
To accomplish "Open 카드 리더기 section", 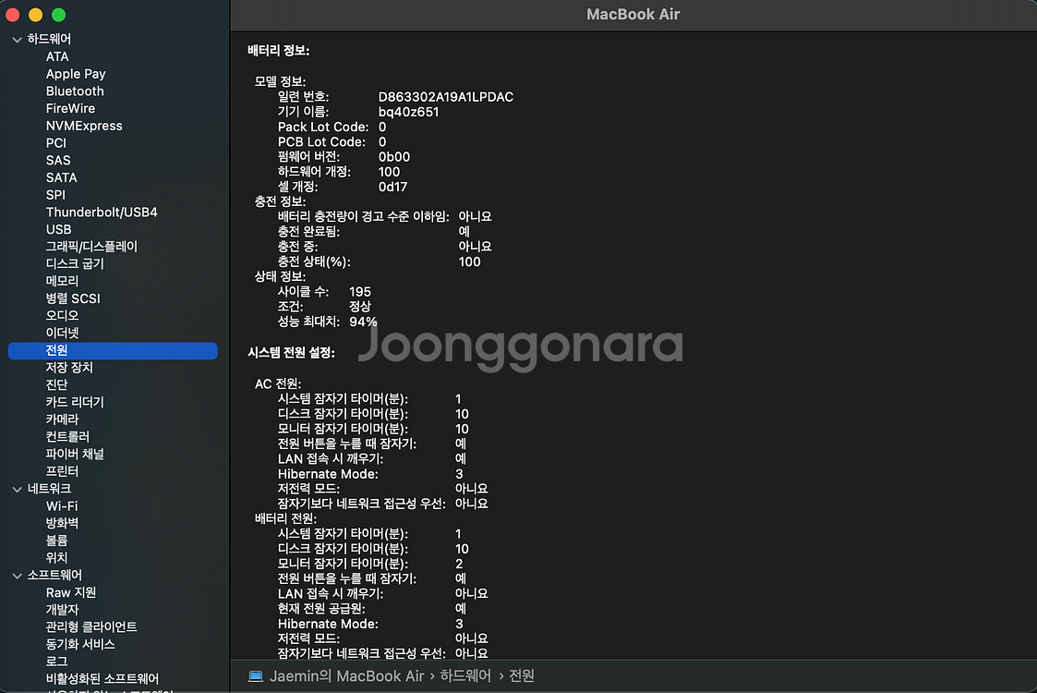I will tap(75, 402).
